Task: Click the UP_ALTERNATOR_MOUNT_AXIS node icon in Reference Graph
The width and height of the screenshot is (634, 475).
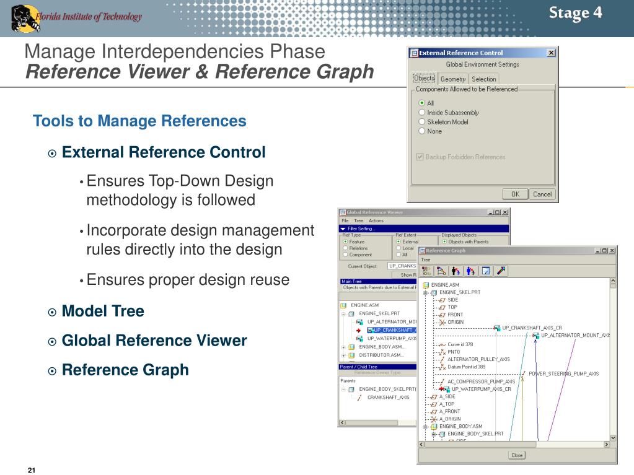Action: (x=535, y=335)
